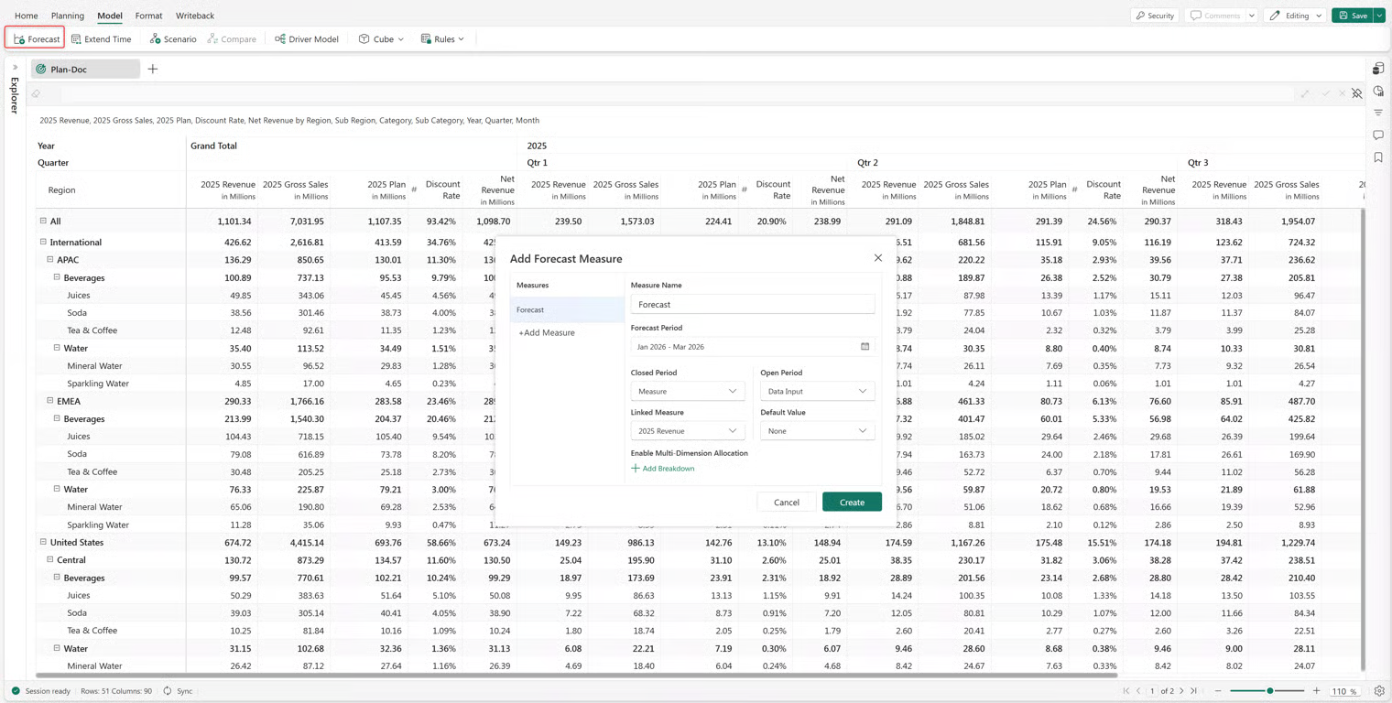Expand the Linked Measure dropdown
Screen dimensions: 1392x703
pyautogui.click(x=687, y=431)
